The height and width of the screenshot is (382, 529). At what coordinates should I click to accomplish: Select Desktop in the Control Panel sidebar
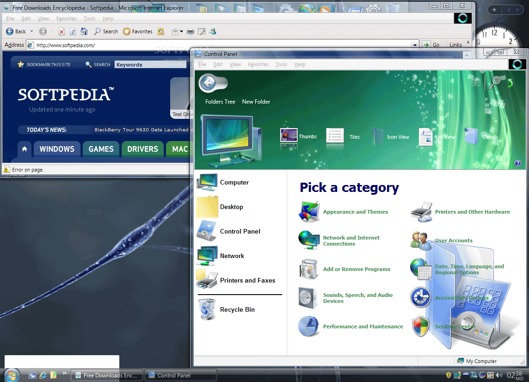click(220, 207)
